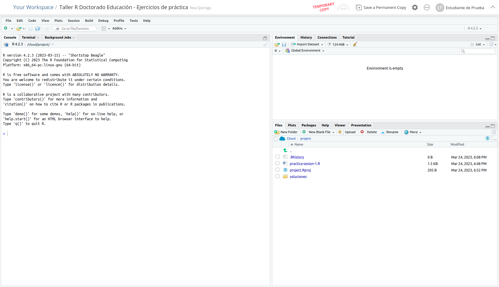Check the box next to practica-sesion-1.R
Image resolution: width=499 pixels, height=287 pixels.
[x=277, y=163]
